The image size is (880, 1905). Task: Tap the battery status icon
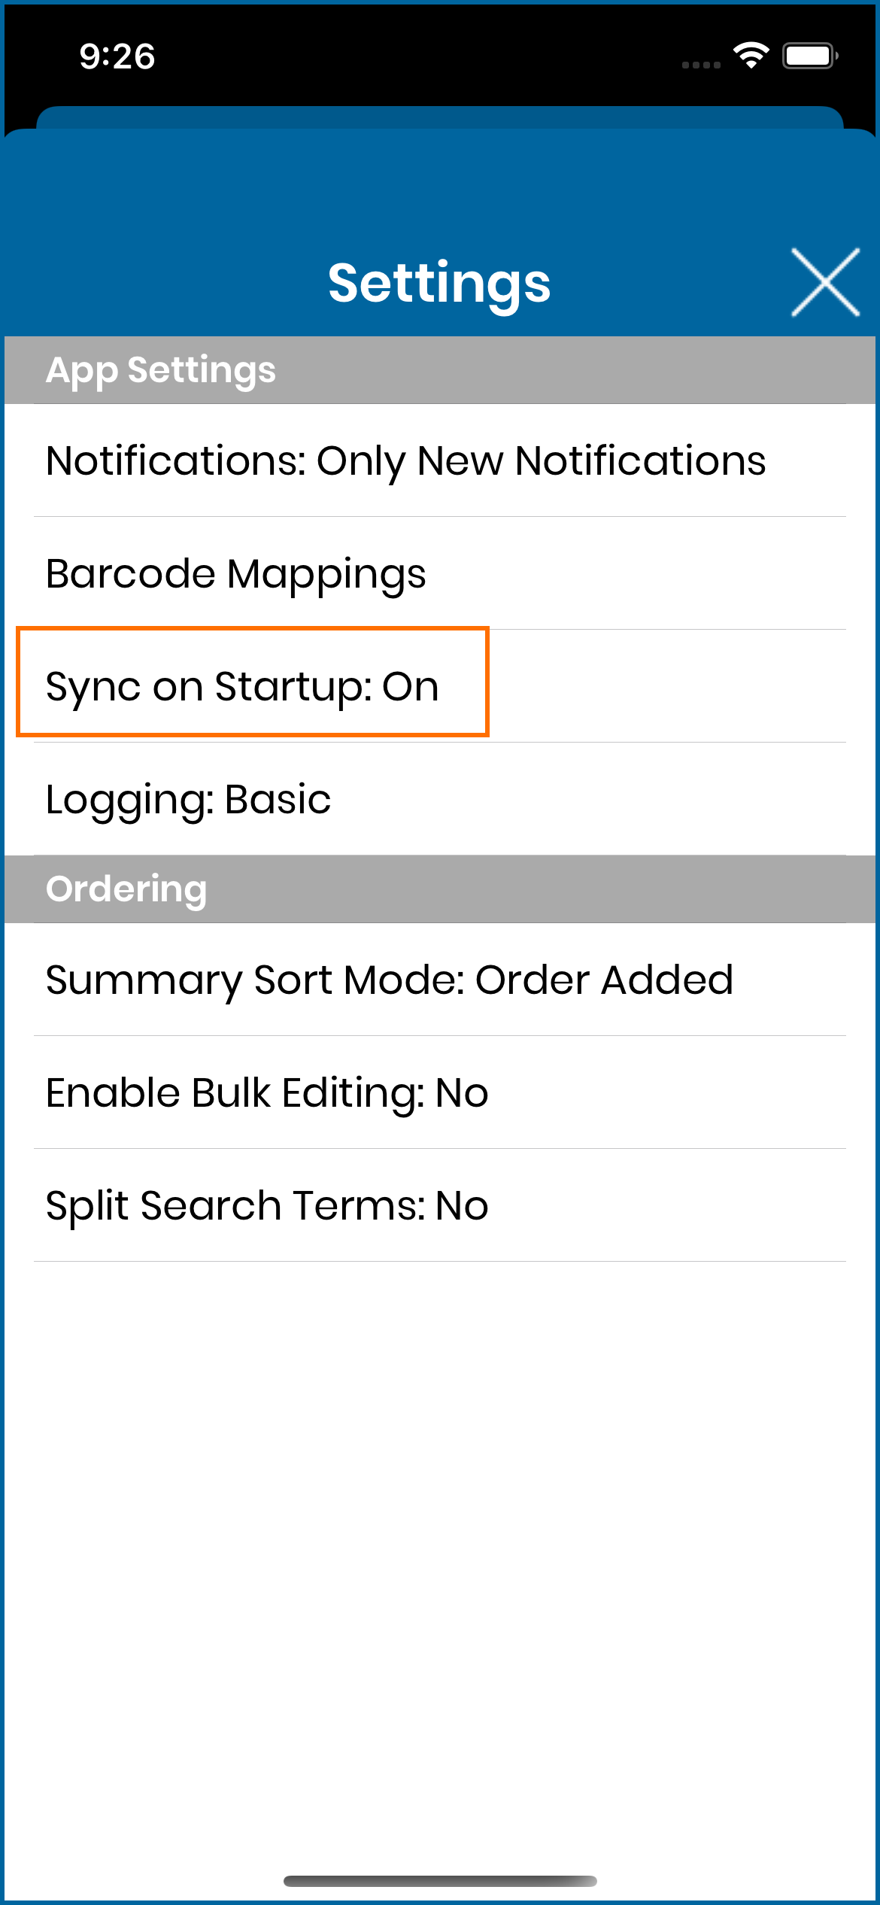coord(810,56)
